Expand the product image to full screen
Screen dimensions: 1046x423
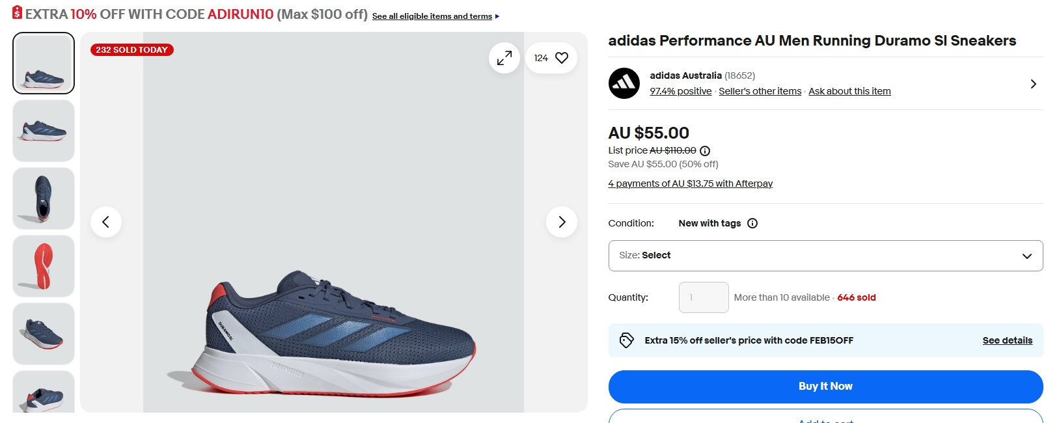click(x=504, y=59)
